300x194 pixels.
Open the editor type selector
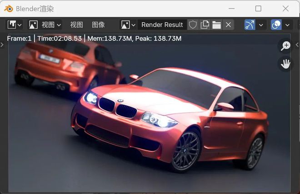[x=15, y=25]
